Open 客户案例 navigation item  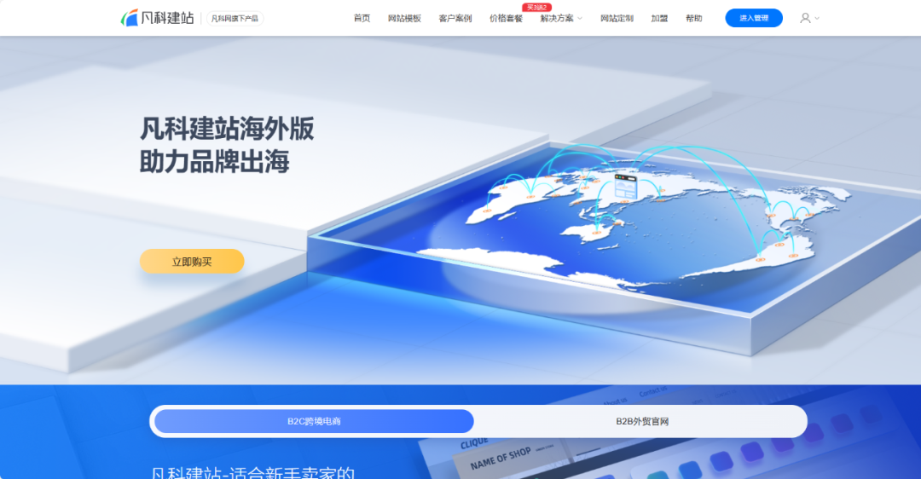coord(455,18)
